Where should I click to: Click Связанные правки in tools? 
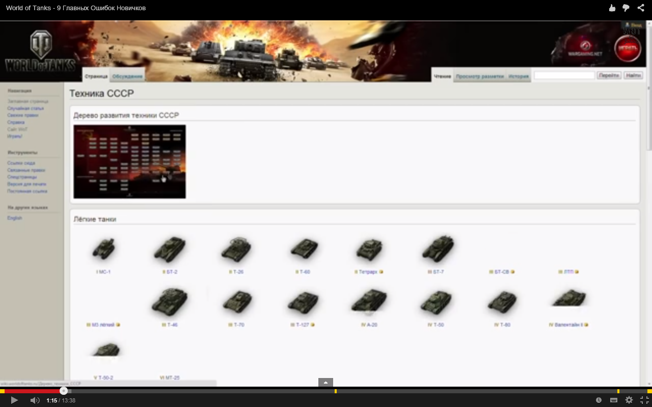coord(26,170)
